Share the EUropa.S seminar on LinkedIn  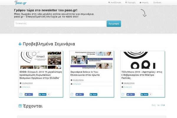[42, 94]
